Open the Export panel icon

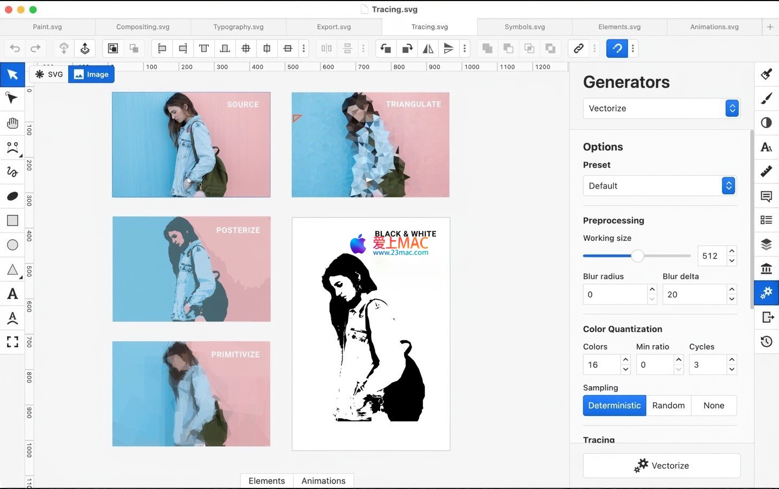tap(766, 317)
